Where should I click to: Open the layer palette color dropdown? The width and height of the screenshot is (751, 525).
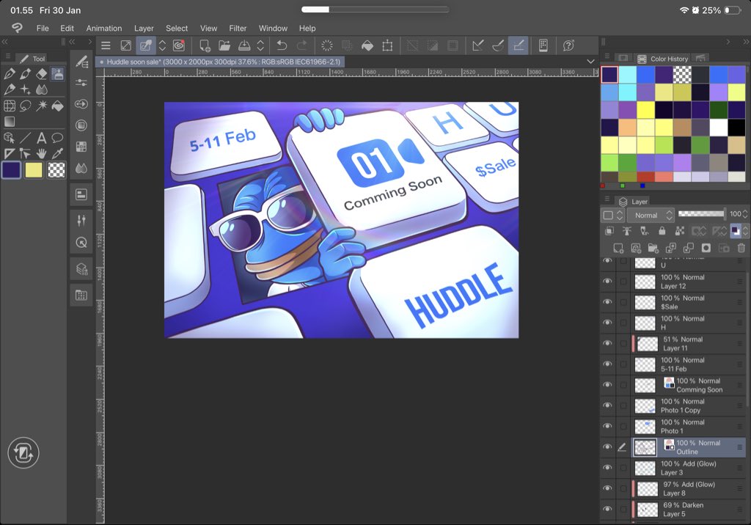(612, 215)
